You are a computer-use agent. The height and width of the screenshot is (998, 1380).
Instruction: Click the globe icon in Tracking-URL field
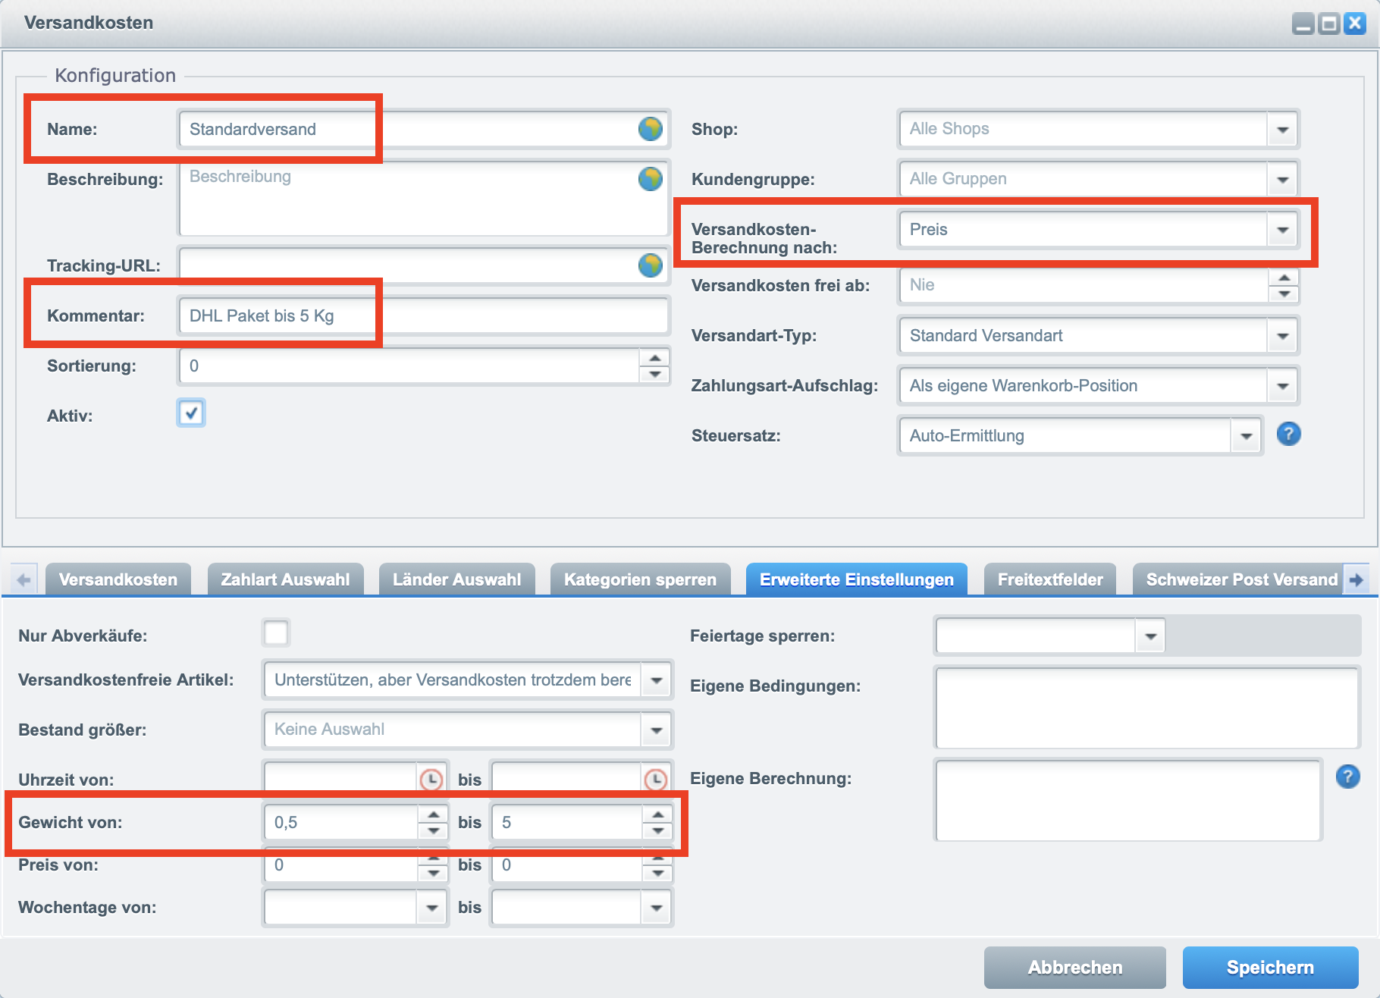click(650, 265)
